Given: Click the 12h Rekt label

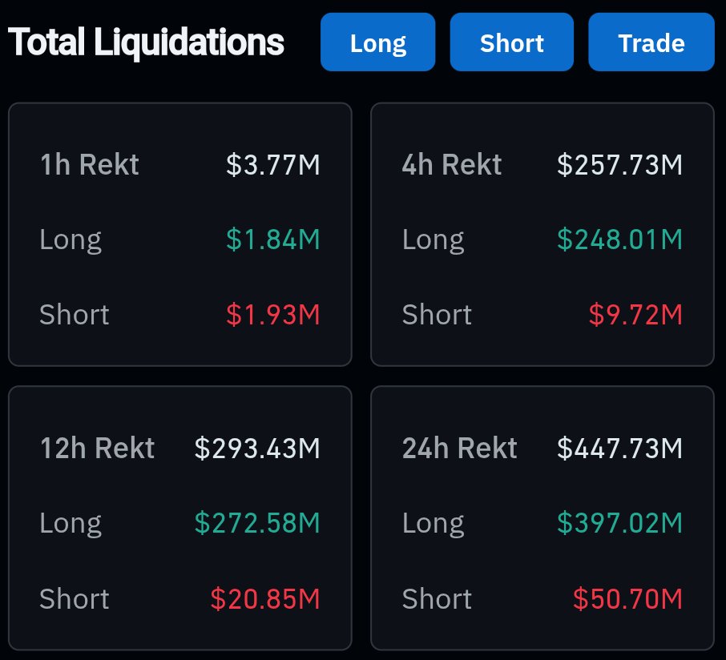Looking at the screenshot, I should coord(97,448).
